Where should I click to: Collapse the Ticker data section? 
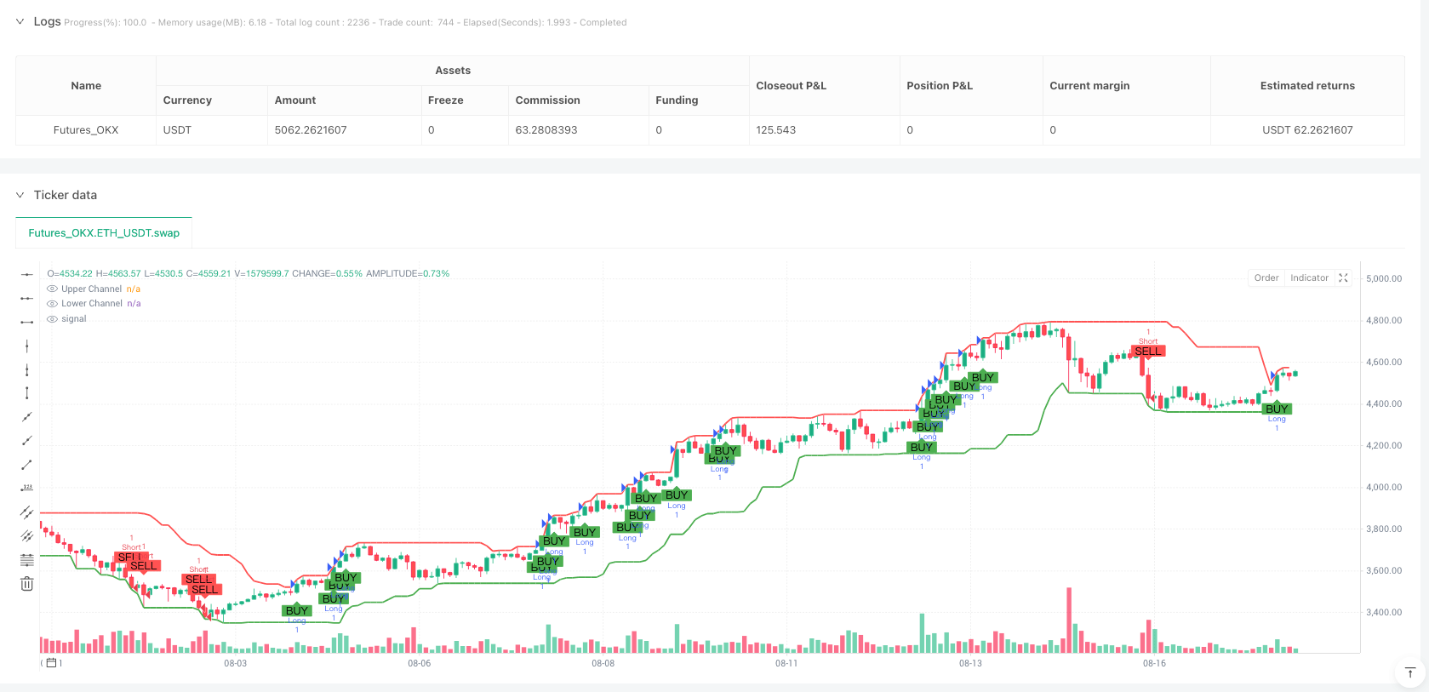click(x=20, y=196)
